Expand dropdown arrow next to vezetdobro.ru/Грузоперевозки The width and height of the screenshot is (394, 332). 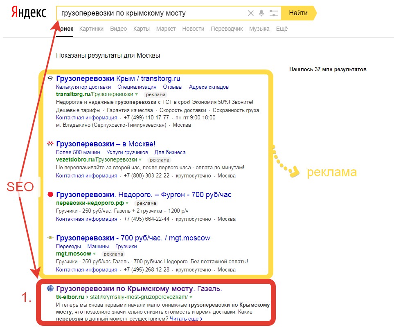(140, 160)
